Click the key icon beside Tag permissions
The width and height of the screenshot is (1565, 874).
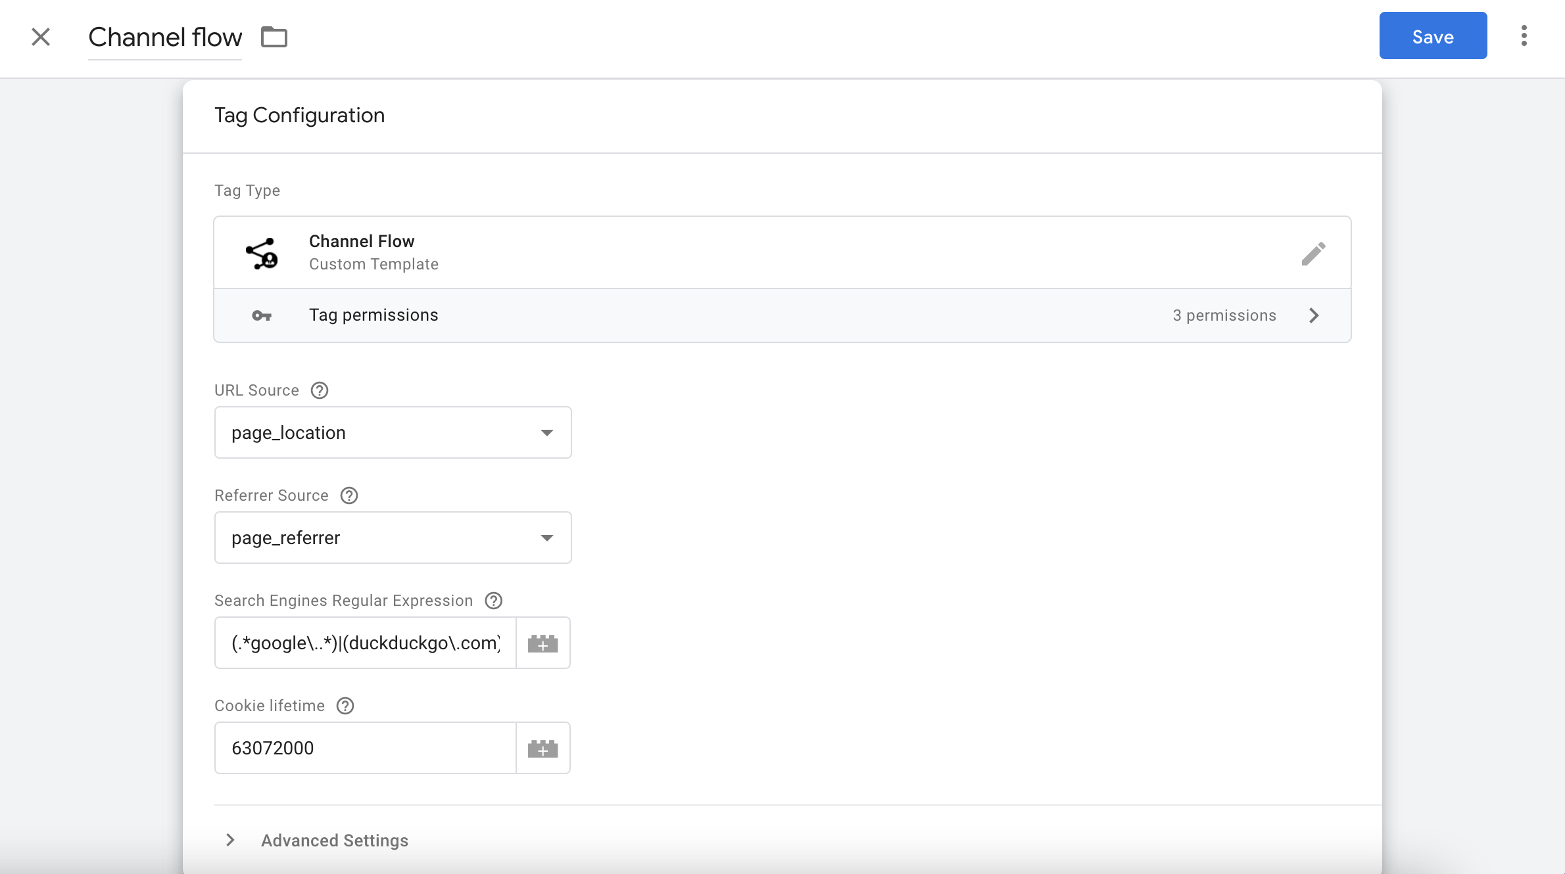pos(262,315)
